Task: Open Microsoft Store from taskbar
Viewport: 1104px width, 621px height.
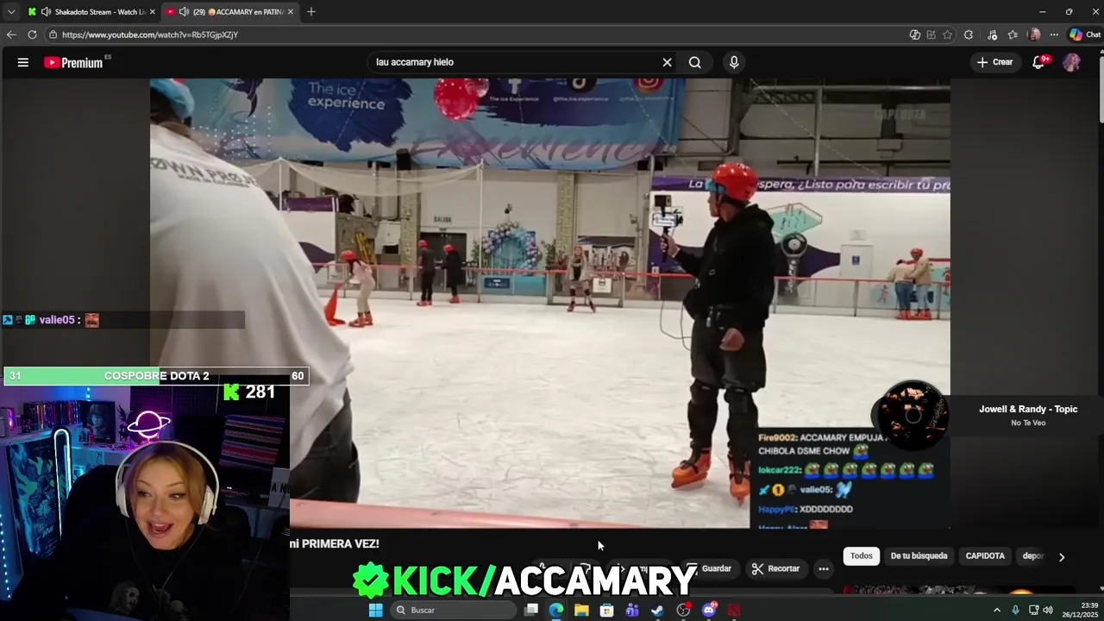Action: [x=607, y=610]
